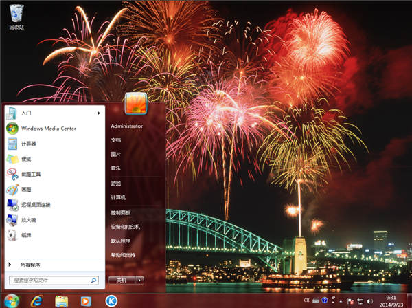
Task: Expand the Getting Started (入门) submenu arrow
Action: (x=98, y=113)
